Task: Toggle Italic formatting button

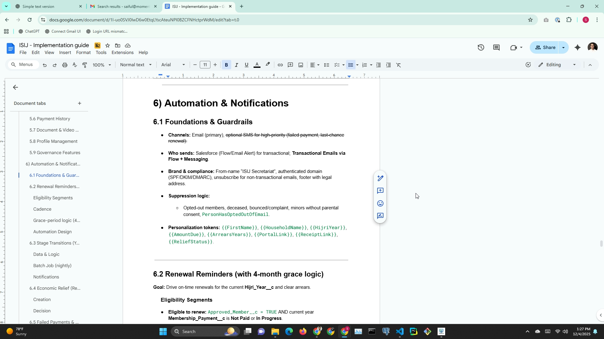Action: (x=236, y=65)
